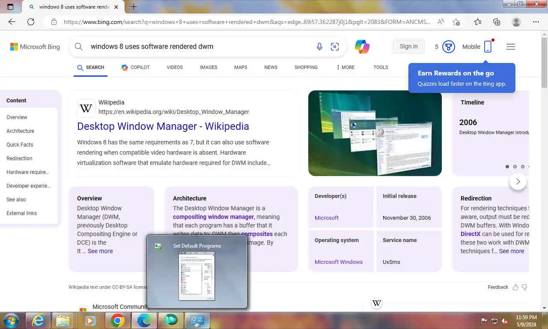548x329 pixels.
Task: Click the Microsoft Bing logo
Action: tap(35, 47)
